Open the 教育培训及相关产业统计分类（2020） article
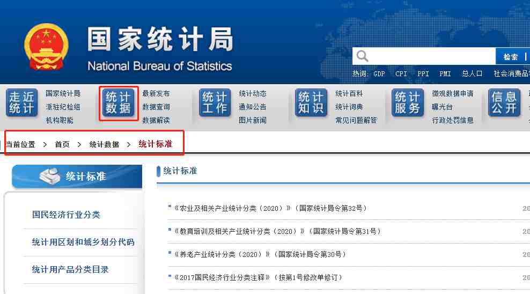The image size is (530, 294). 277,231
